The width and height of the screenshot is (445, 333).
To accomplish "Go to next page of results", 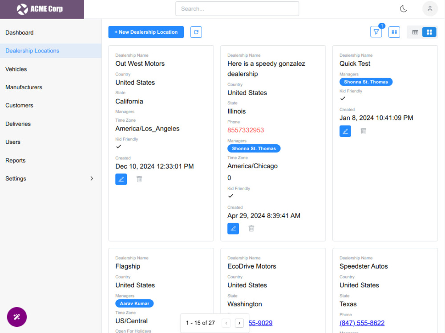I will (239, 323).
